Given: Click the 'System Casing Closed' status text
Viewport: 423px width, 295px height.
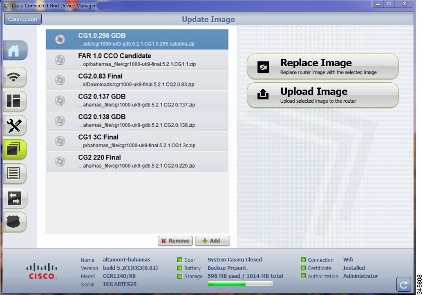Looking at the screenshot, I should (x=235, y=260).
